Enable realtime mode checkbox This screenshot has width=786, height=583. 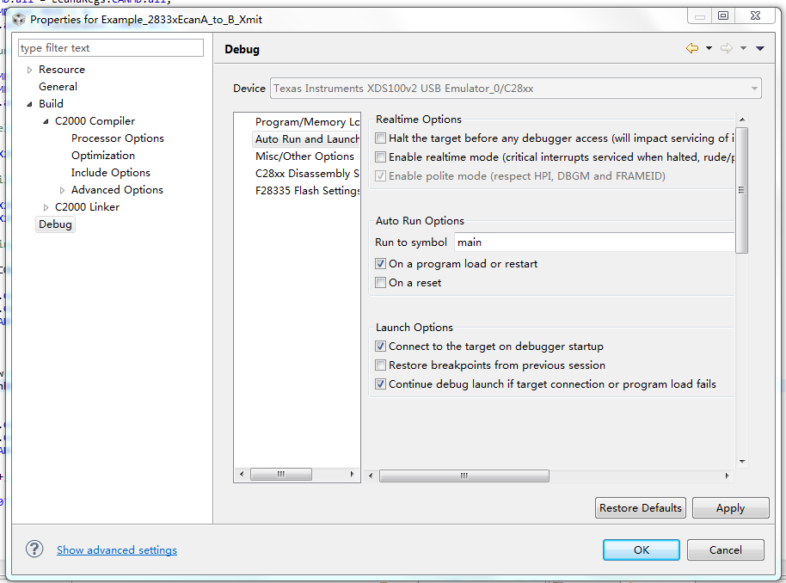coord(380,156)
